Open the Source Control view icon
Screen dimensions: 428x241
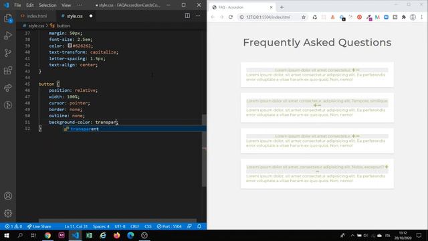coord(8,53)
